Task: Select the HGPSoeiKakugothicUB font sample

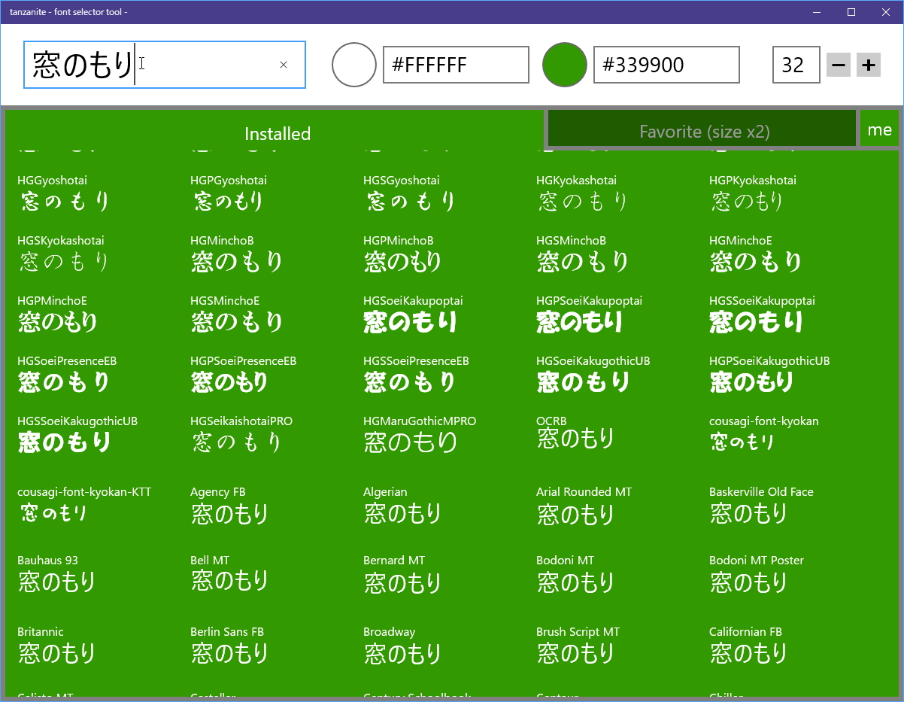Action: 769,373
